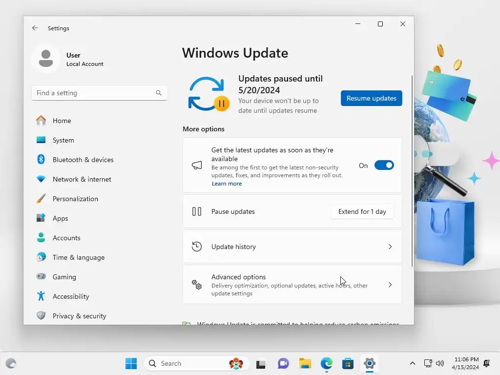
Task: Open the Windows Start button
Action: coord(131,363)
